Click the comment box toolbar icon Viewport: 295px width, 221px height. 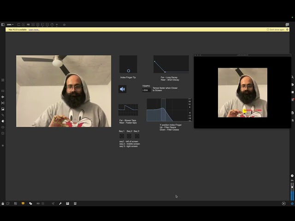(28, 24)
